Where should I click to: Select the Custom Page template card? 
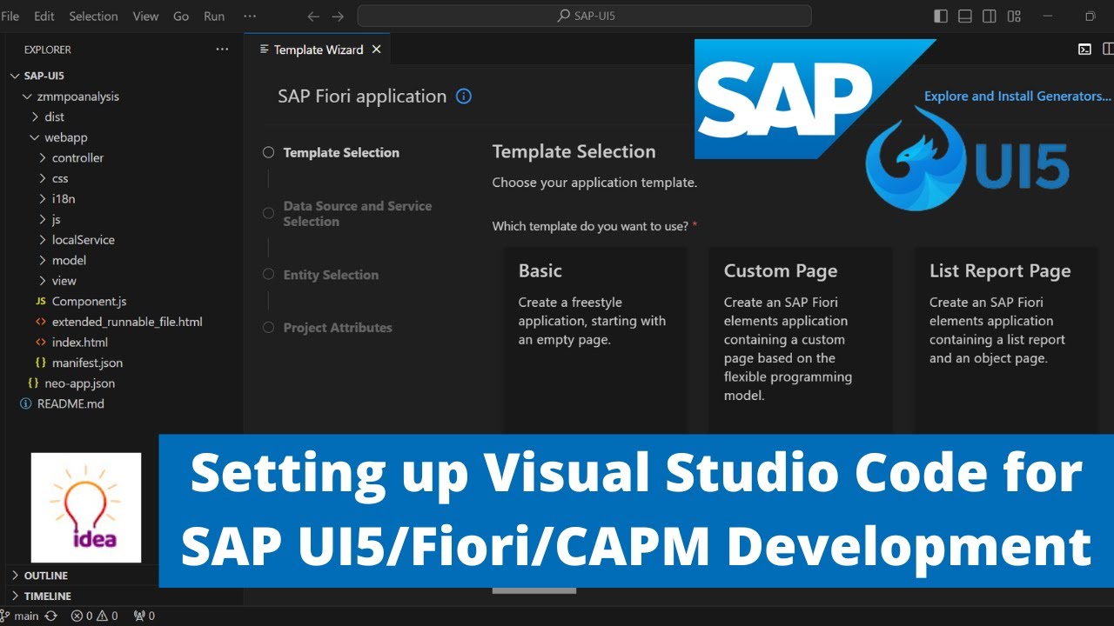800,341
